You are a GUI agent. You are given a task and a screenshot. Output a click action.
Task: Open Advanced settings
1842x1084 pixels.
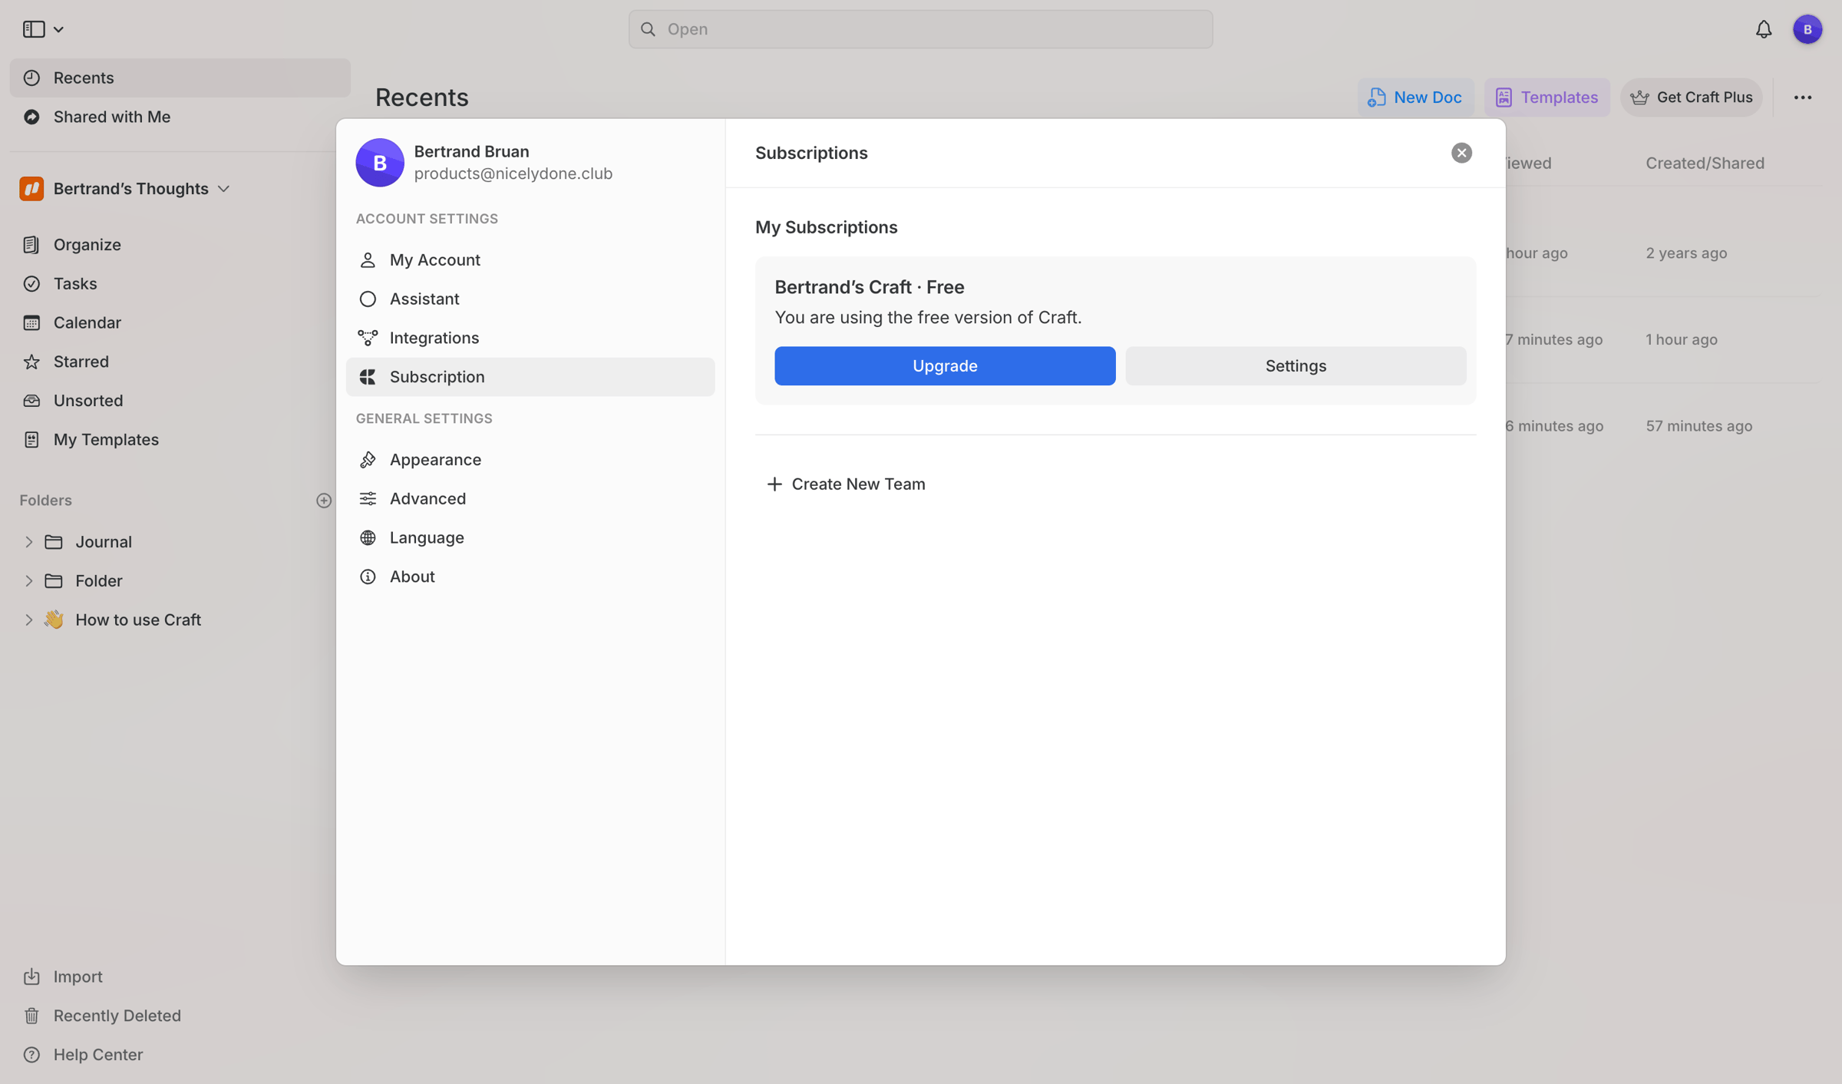click(x=530, y=499)
